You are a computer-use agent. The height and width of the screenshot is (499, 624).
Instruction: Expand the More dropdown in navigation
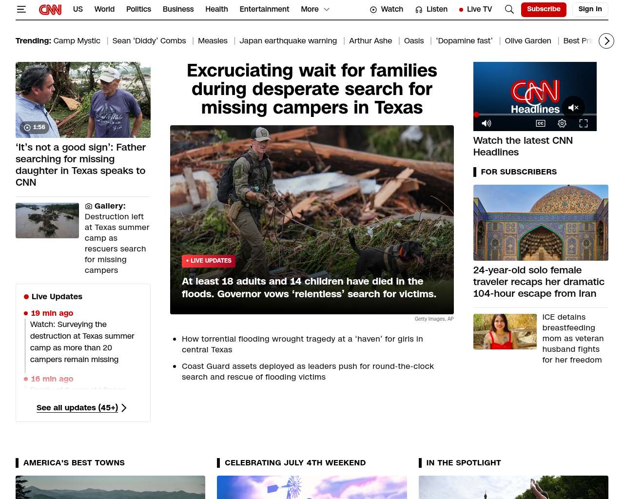tap(315, 9)
